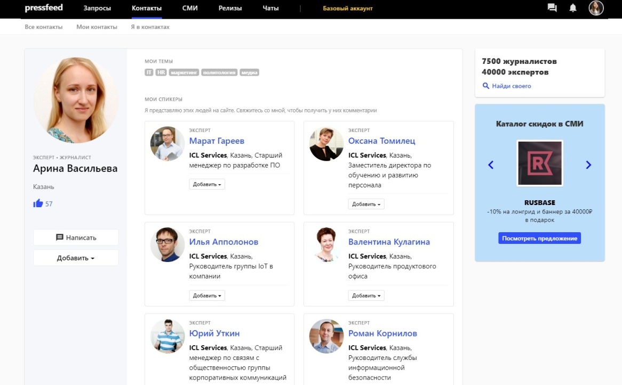Expand Добавить dropdown for Оксана Томилец
This screenshot has width=622, height=385.
[366, 204]
